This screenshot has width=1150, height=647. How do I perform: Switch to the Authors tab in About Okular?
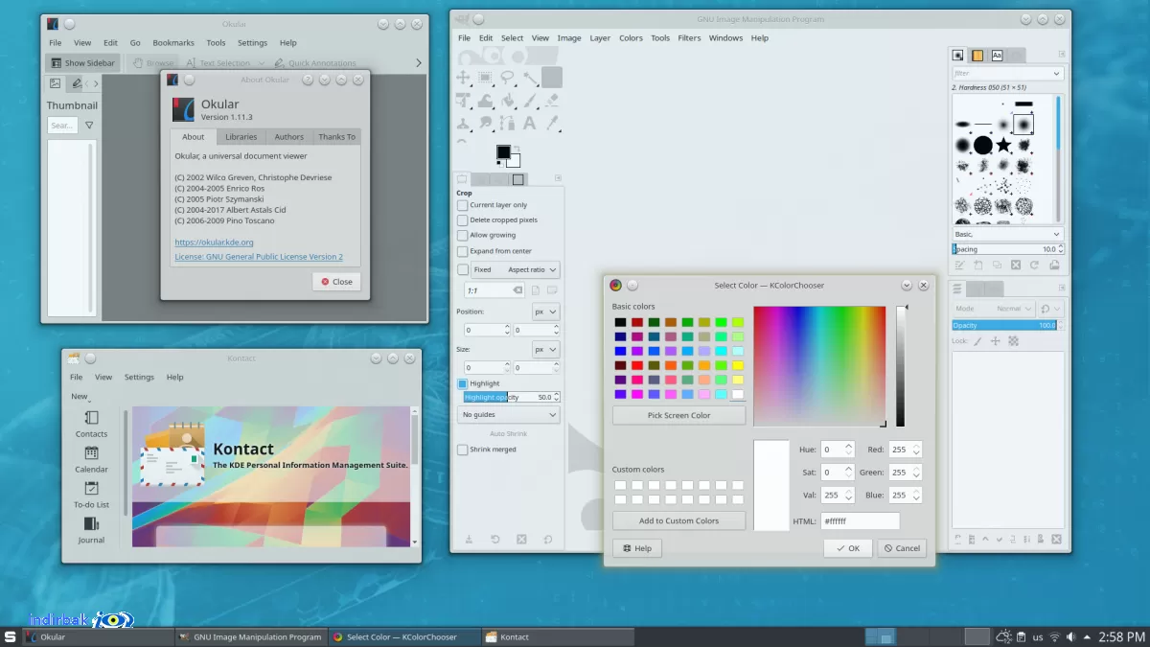tap(288, 137)
